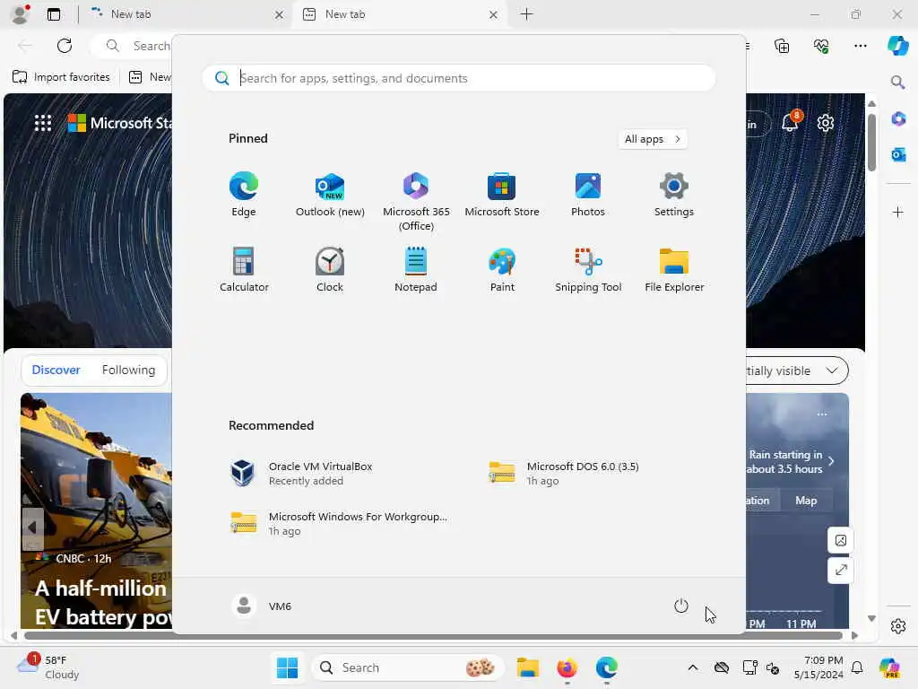The image size is (918, 689).
Task: Select the Discover feed tab
Action: pos(56,370)
